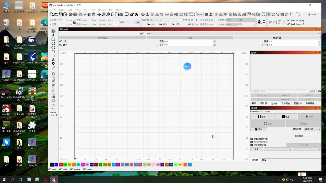The width and height of the screenshot is (326, 183).
Task: Toggle Move as group switch
Action: pyautogui.click(x=289, y=21)
